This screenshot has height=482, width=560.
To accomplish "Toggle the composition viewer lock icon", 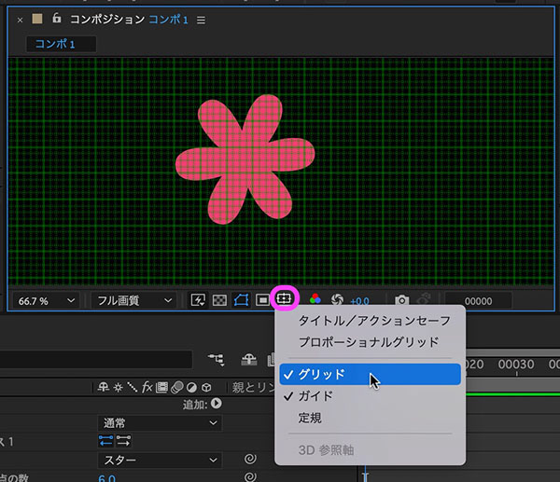I will click(56, 19).
